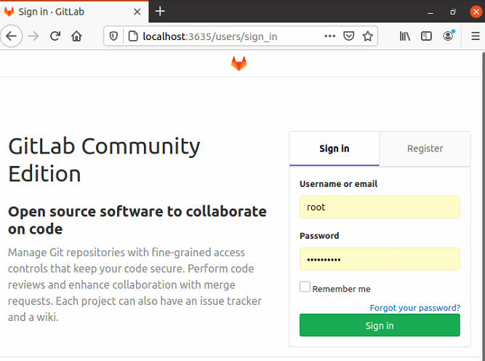Click the Forward navigation arrow
Image resolution: width=485 pixels, height=361 pixels.
[33, 36]
